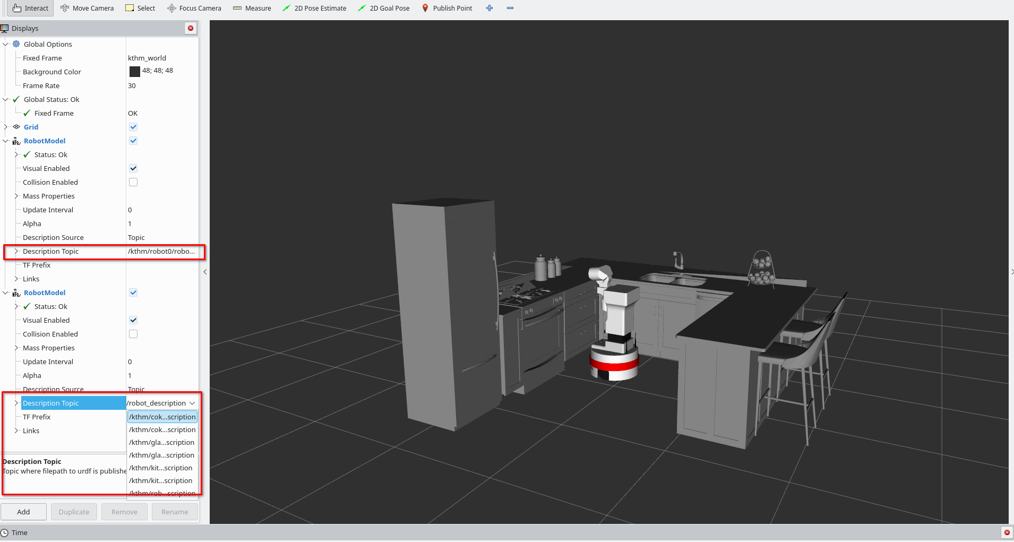Toggle Visual Enabled for first RobotModel
This screenshot has height=542, width=1014.
click(x=133, y=168)
